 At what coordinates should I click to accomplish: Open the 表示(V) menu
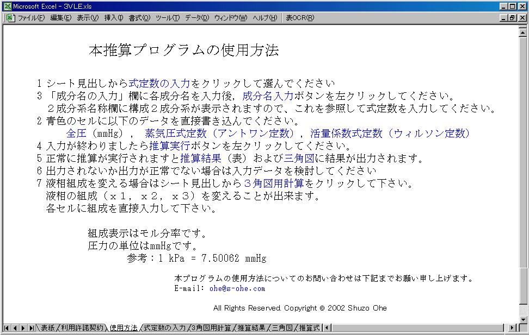pos(88,18)
